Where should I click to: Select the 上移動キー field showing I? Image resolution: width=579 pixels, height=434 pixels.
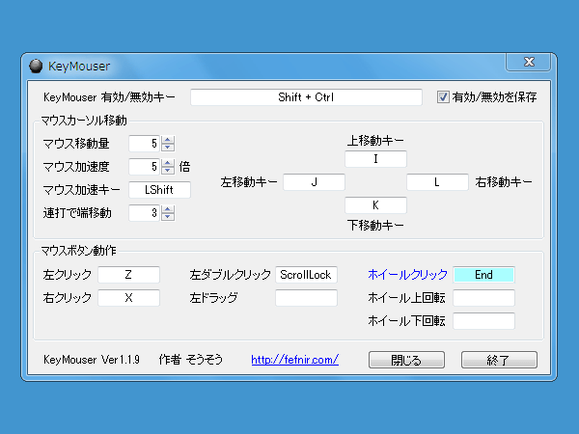(x=375, y=159)
